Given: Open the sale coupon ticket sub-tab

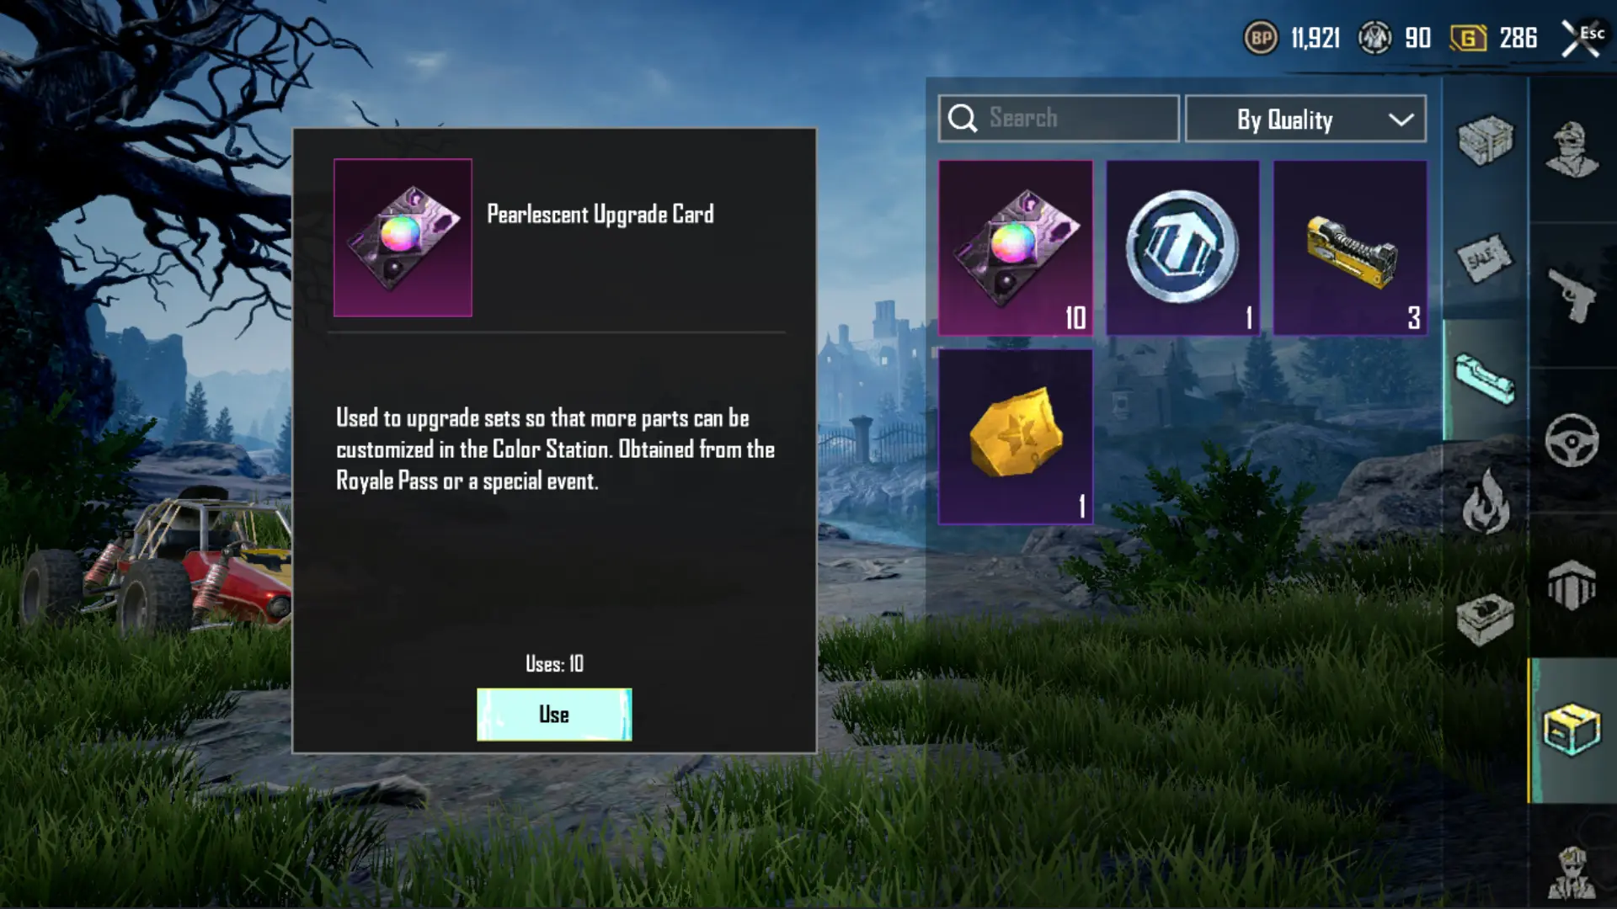Looking at the screenshot, I should (x=1486, y=259).
